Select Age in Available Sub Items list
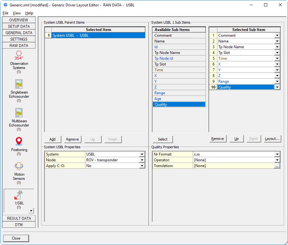This screenshot has height=245, width=288. click(x=179, y=99)
